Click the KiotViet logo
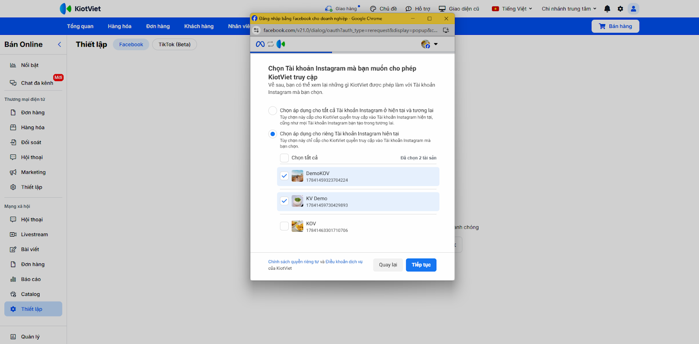Screen dimensions: 699x344 coord(80,9)
